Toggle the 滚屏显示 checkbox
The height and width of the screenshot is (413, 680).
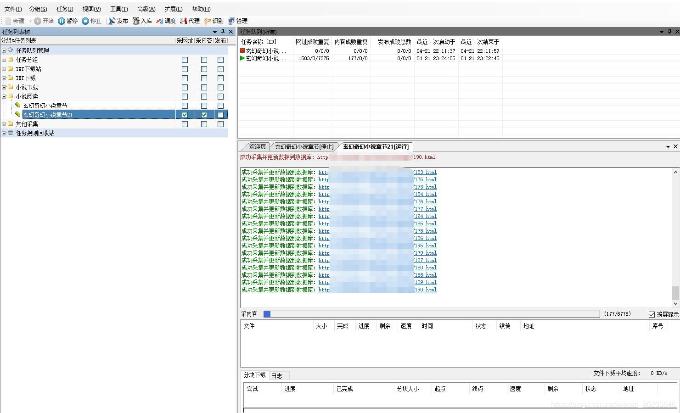click(x=652, y=314)
